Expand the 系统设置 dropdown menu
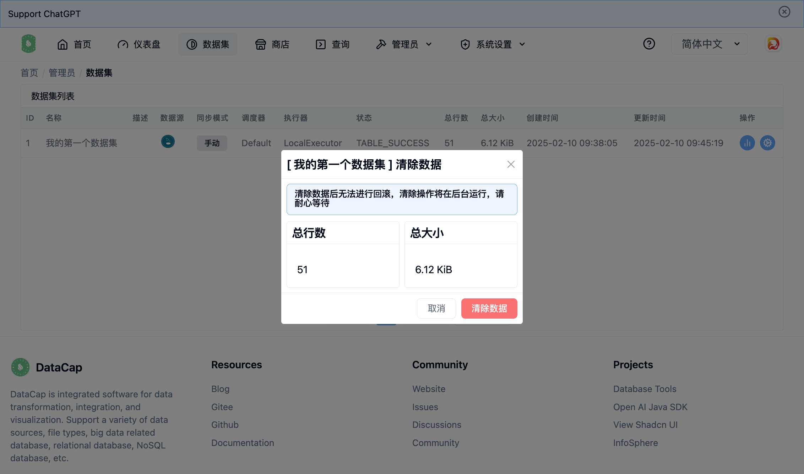Image resolution: width=804 pixels, height=474 pixels. (493, 44)
